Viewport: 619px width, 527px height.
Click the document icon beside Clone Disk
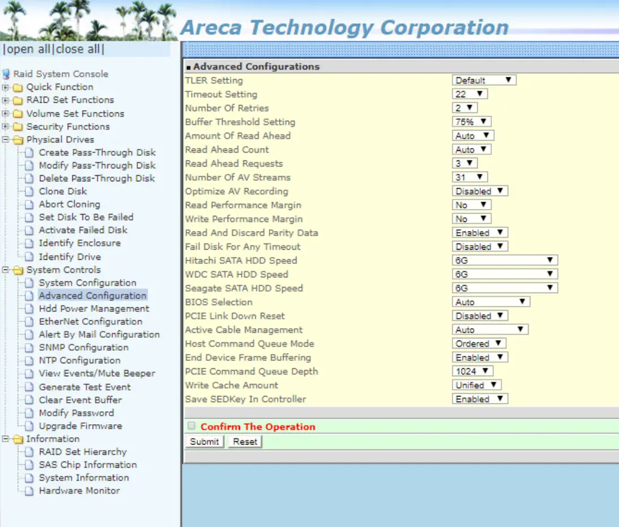click(x=29, y=191)
